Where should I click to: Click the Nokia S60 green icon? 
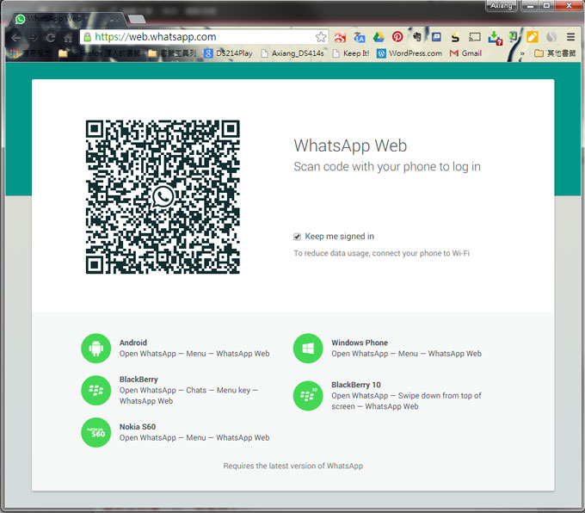click(x=96, y=432)
